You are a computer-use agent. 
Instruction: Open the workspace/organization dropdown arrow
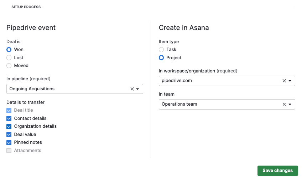290,81
